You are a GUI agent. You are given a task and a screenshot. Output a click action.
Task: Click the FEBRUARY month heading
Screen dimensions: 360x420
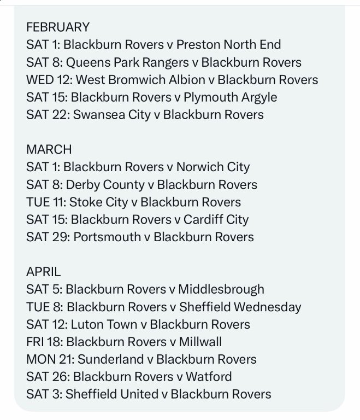coord(57,27)
